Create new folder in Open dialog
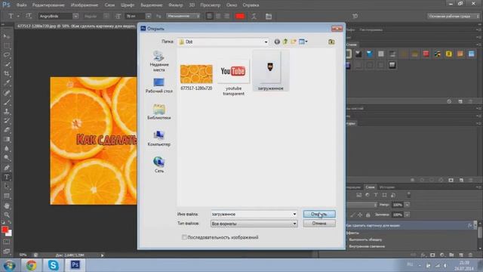This screenshot has height=272, width=483. coord(294,42)
